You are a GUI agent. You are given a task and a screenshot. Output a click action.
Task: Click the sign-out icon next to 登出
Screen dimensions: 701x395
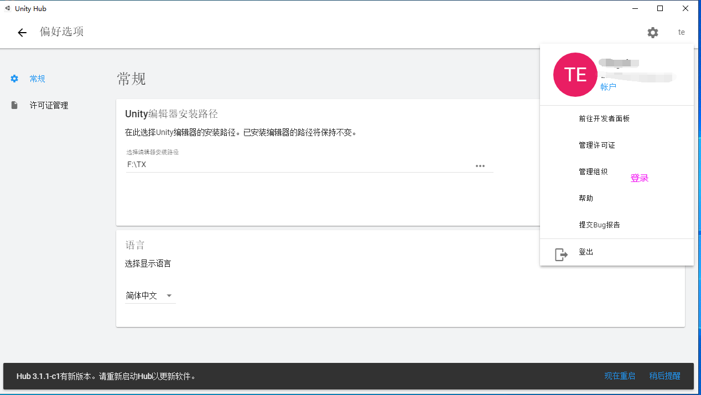[562, 254]
